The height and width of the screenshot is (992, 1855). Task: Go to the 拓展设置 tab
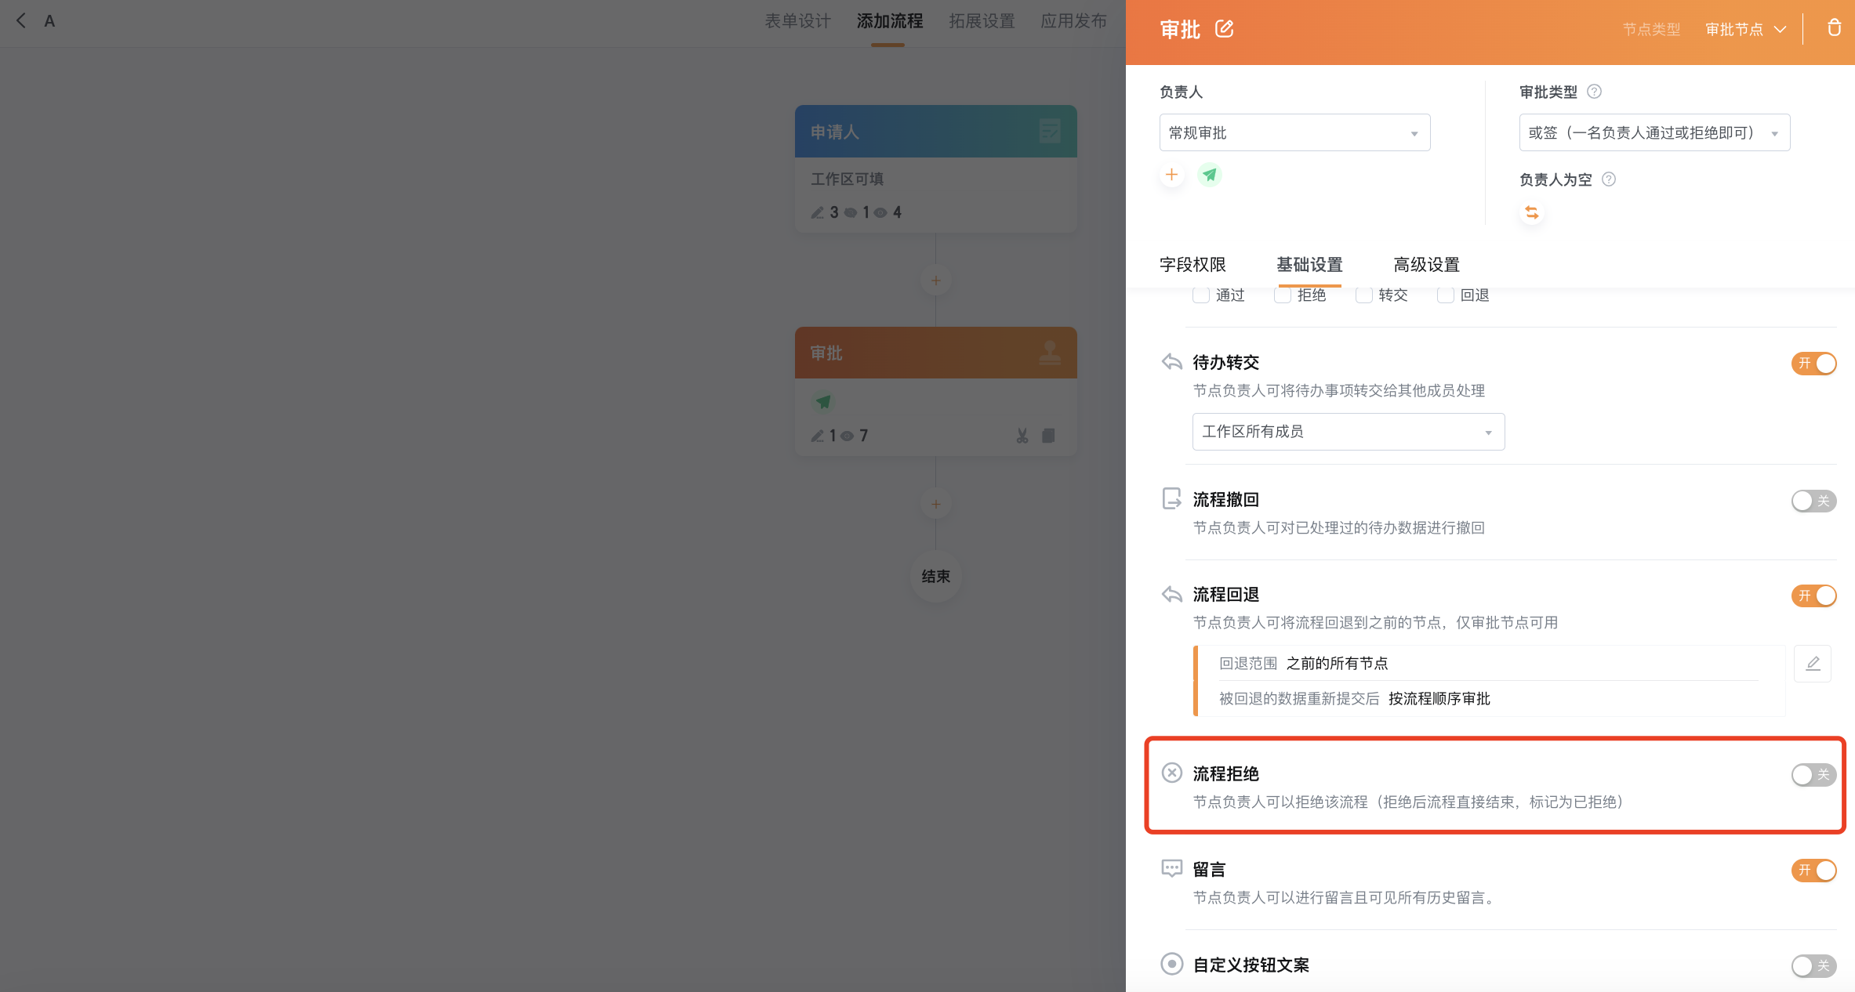click(x=982, y=21)
